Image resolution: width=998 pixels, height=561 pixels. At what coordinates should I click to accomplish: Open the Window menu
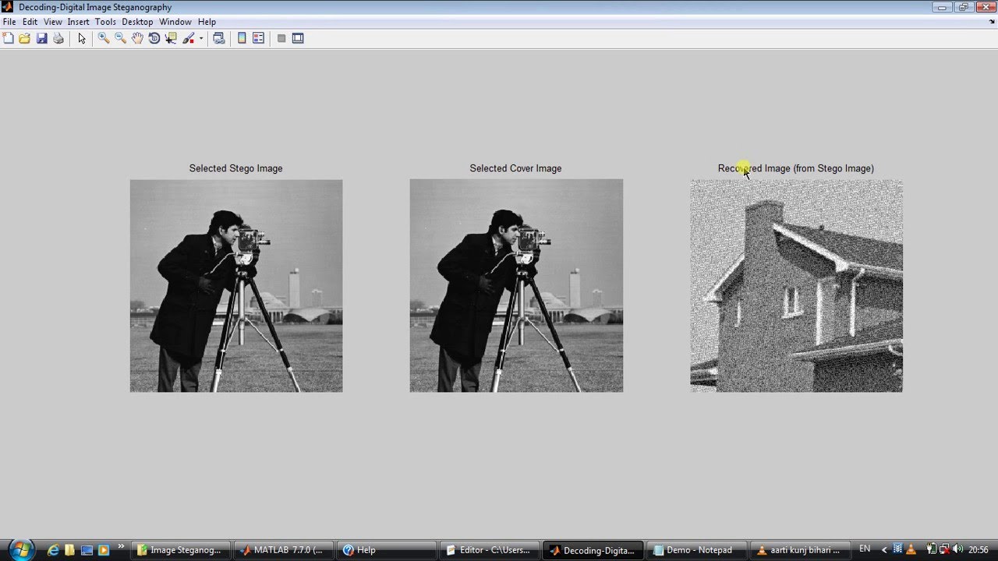point(175,22)
